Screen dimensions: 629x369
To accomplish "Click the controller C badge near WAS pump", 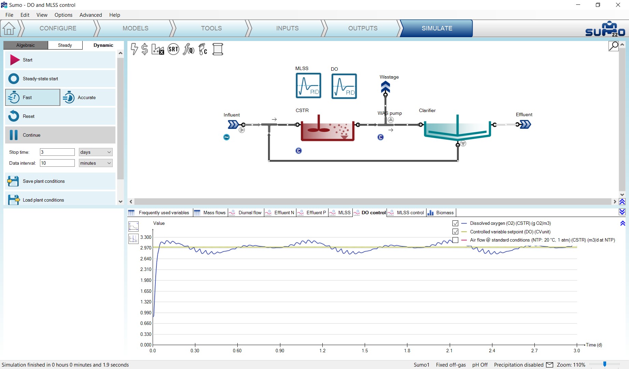I will click(381, 137).
